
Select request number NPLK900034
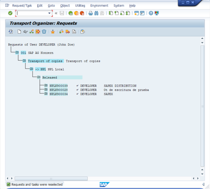[x=59, y=94]
